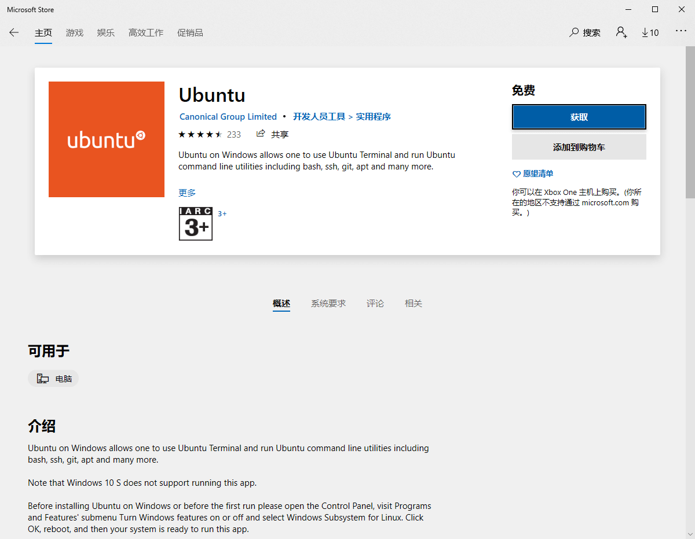Open the three-dot more menu

pos(681,31)
